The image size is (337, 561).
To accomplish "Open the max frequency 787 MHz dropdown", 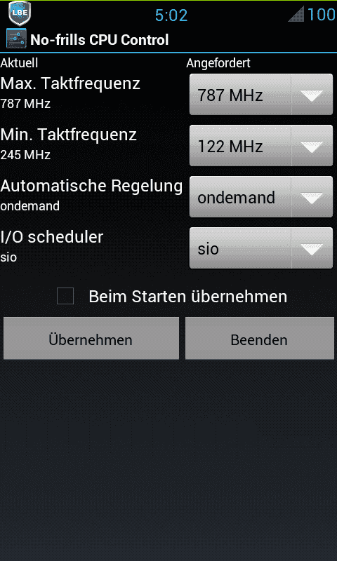I will (x=261, y=95).
